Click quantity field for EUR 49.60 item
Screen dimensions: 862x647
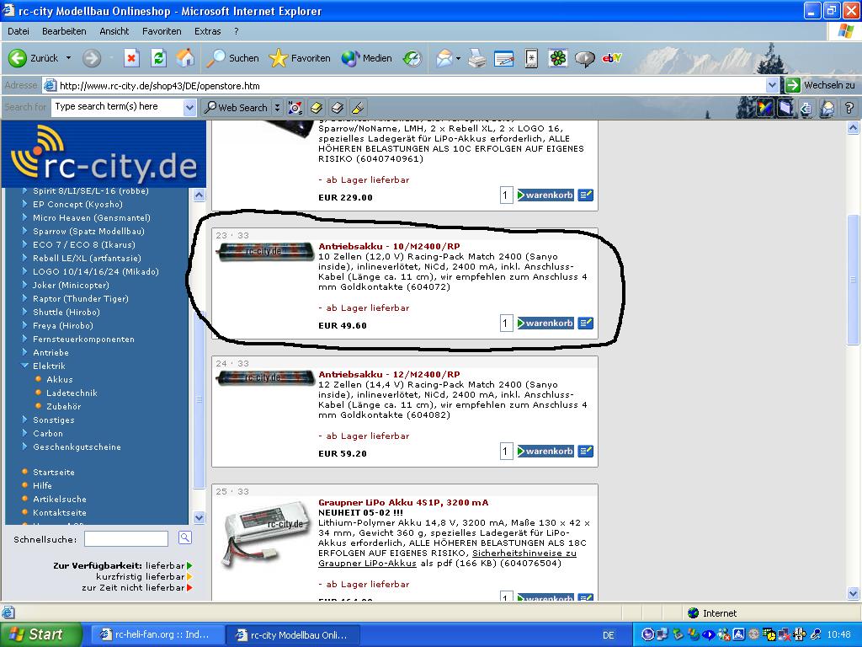click(x=506, y=323)
